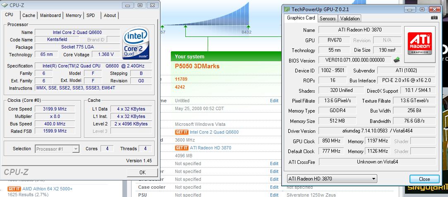The width and height of the screenshot is (448, 197).
Task: Open the About tab in CPU-Z
Action: pos(110,15)
